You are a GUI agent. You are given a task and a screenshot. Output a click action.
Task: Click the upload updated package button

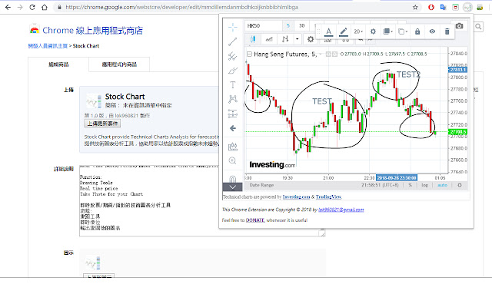pyautogui.click(x=102, y=124)
